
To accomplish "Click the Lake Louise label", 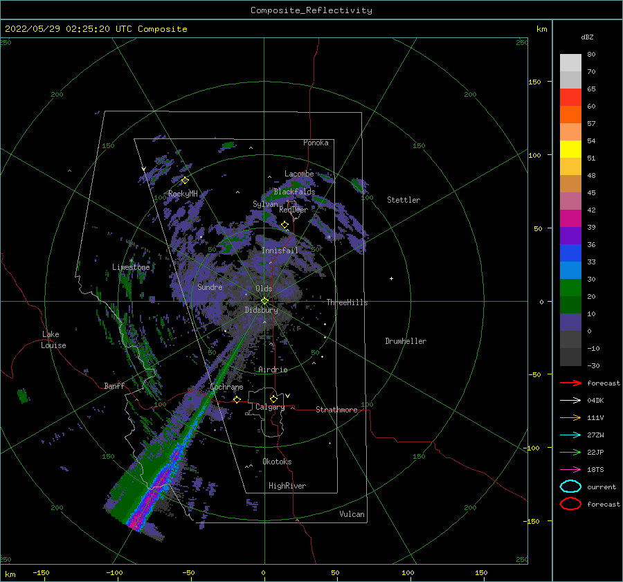I will tap(53, 340).
